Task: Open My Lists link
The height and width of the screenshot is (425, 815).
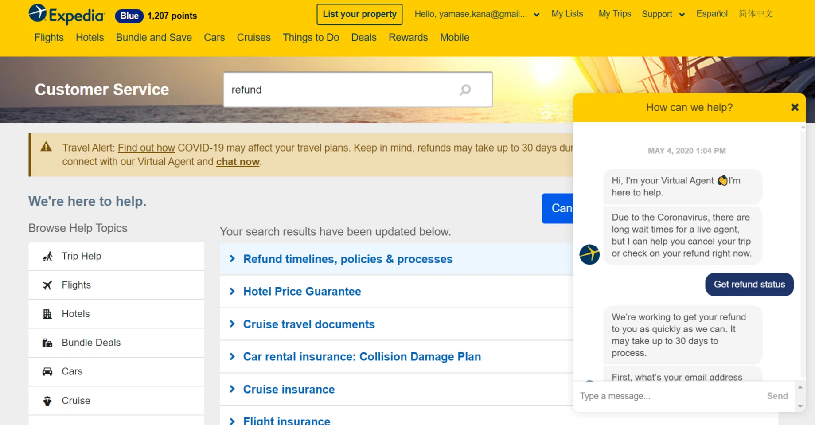Action: pyautogui.click(x=567, y=14)
